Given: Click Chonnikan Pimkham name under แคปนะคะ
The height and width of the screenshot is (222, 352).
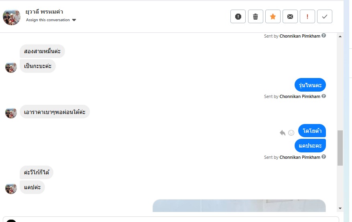Looking at the screenshot, I should 300,157.
